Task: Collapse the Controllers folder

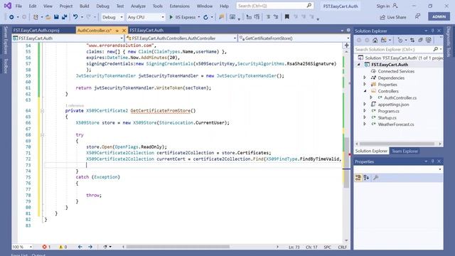Action: pyautogui.click(x=365, y=91)
